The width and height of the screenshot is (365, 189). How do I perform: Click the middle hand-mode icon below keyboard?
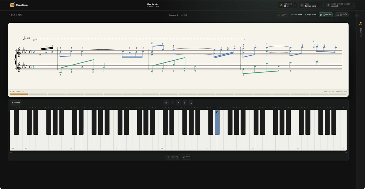pos(173,157)
